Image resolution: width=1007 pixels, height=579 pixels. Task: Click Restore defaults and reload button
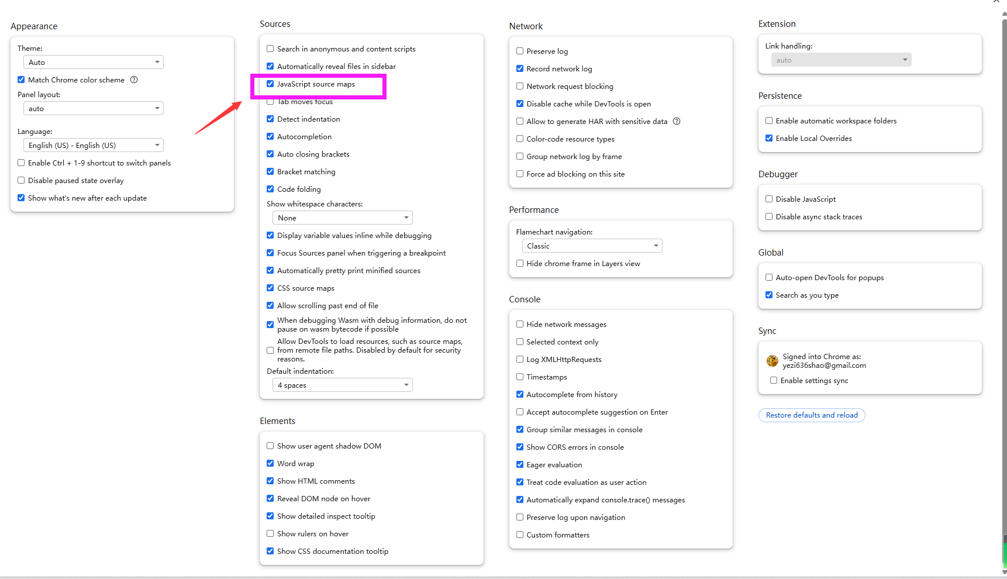point(812,415)
